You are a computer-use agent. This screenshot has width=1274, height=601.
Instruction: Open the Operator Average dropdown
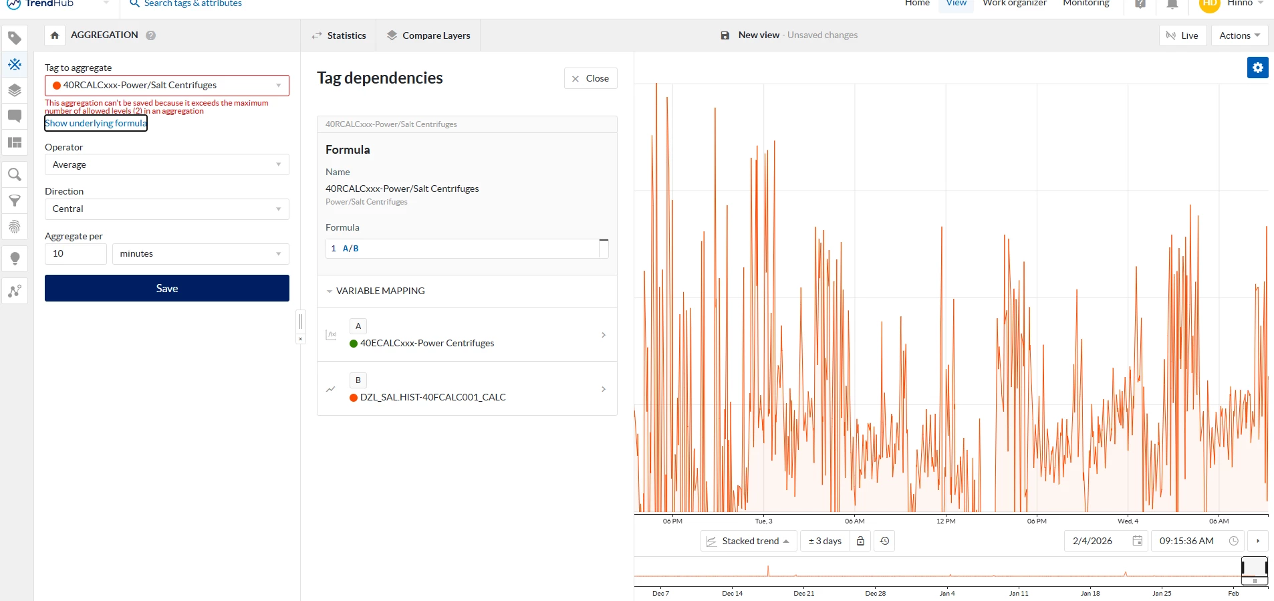pyautogui.click(x=167, y=164)
